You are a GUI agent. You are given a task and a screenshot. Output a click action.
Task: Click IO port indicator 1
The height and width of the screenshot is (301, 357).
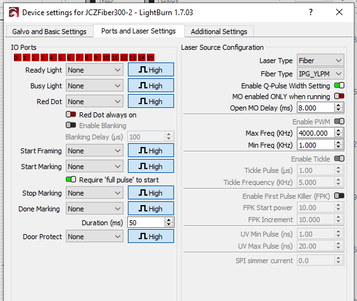(x=27, y=57)
